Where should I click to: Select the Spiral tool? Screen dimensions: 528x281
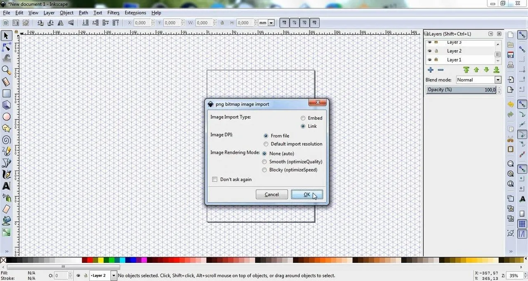pos(6,140)
